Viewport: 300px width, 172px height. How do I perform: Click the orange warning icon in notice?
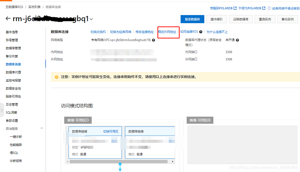click(x=57, y=77)
